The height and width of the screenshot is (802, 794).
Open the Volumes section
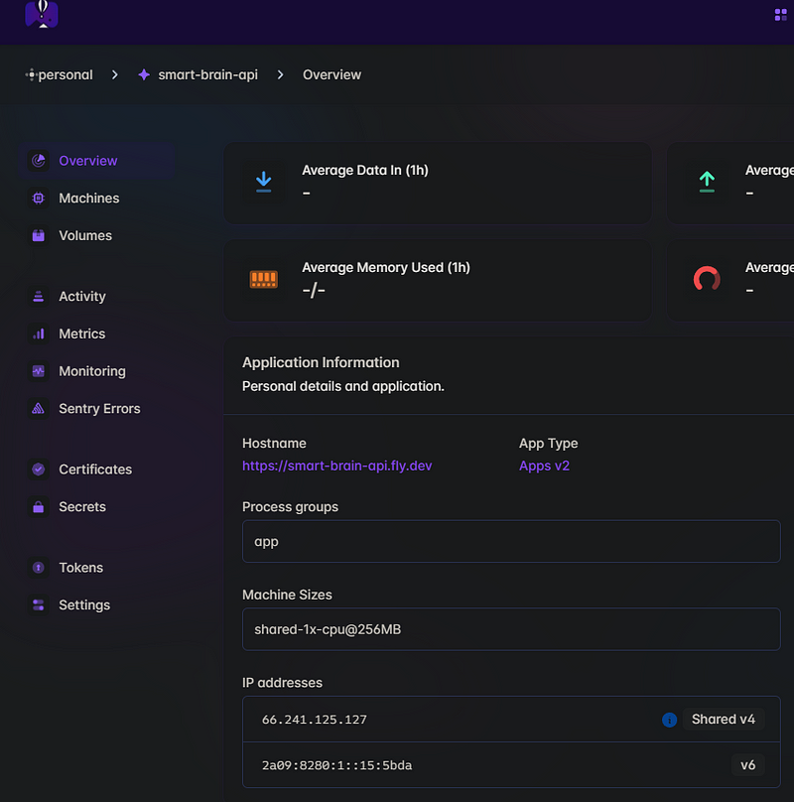click(x=97, y=235)
